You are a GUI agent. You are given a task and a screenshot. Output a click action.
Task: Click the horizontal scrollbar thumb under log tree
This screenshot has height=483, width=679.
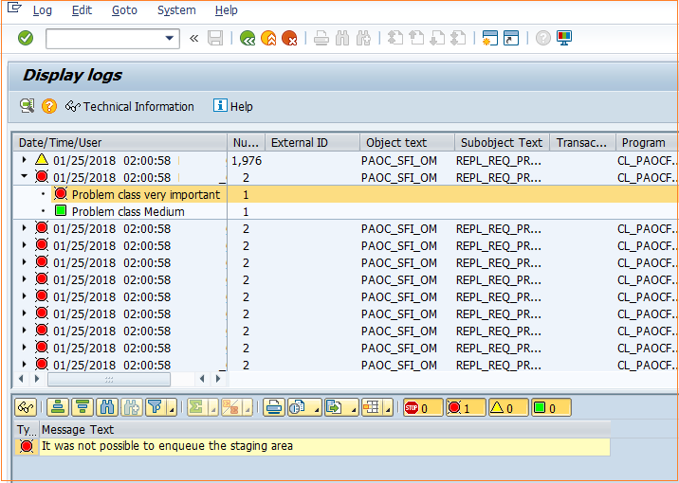(109, 380)
